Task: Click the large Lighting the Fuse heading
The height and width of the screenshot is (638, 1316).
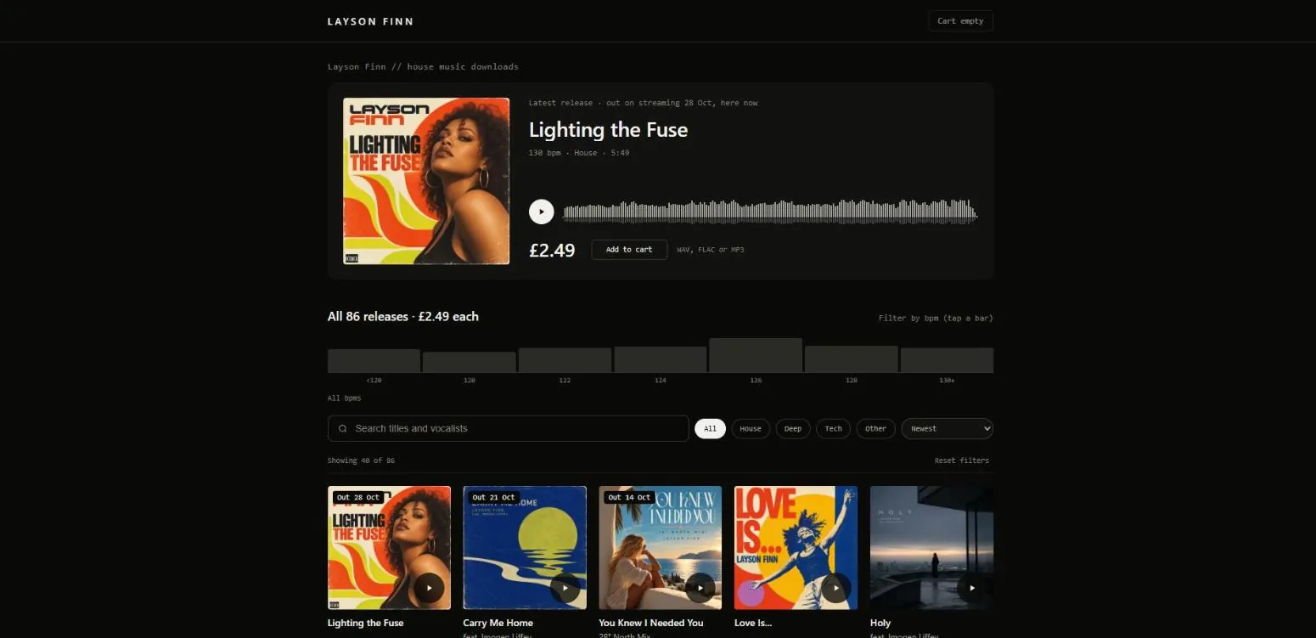Action: [609, 130]
